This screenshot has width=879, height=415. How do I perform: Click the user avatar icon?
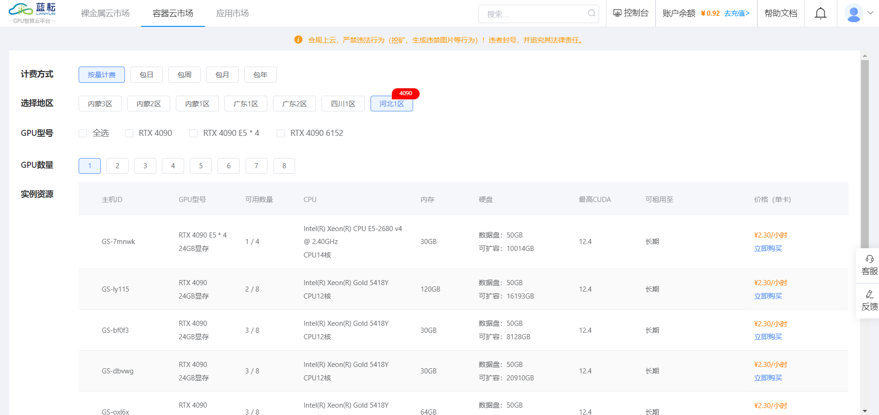(854, 13)
